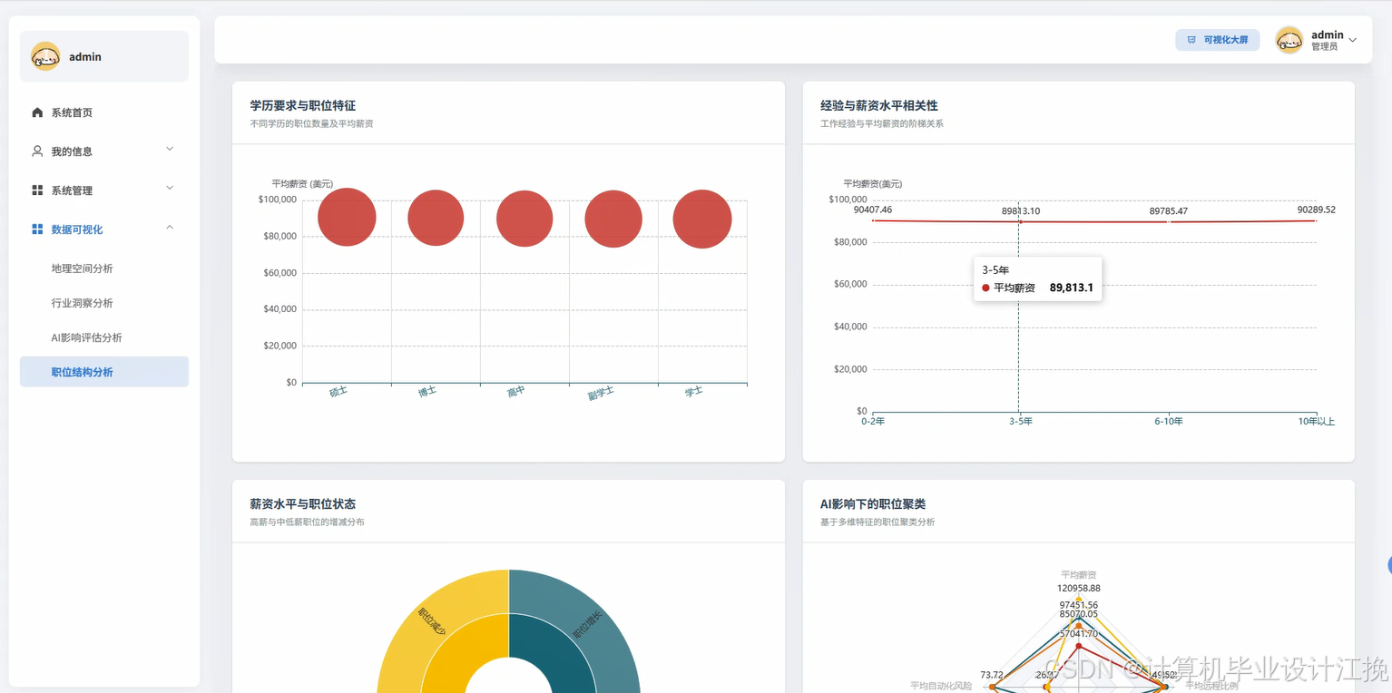
Task: Click the 工作经验与平均薪资的阶梯关系 subtitle
Action: coord(882,123)
